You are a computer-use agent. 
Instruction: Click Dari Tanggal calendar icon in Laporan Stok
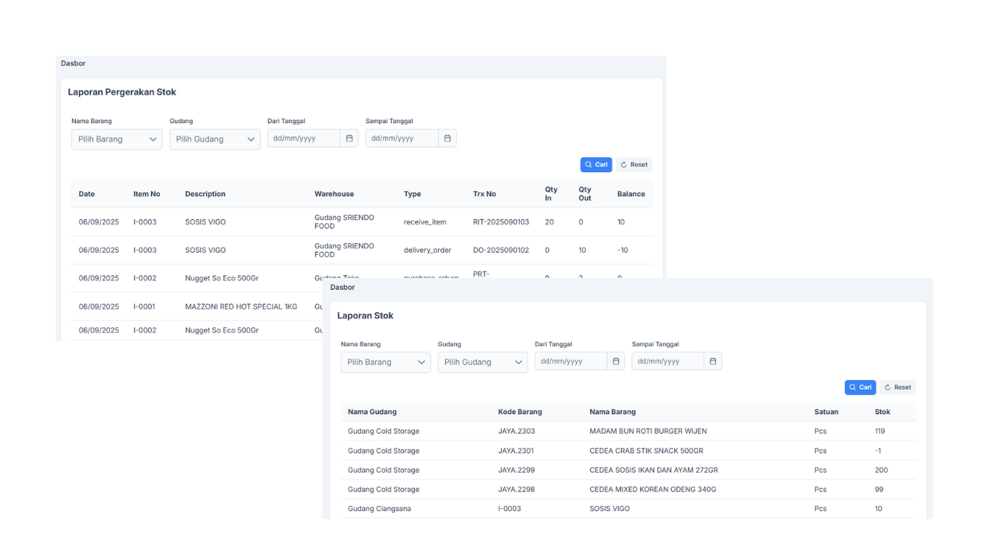616,361
